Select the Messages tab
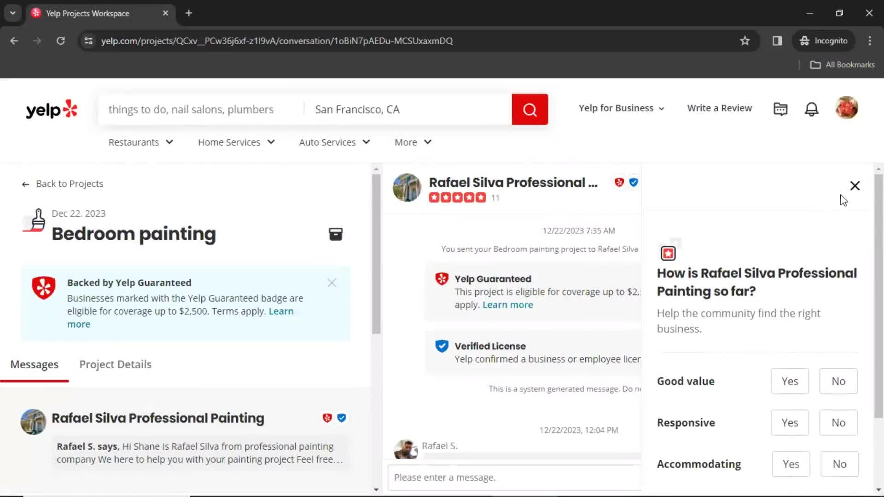 [x=34, y=364]
